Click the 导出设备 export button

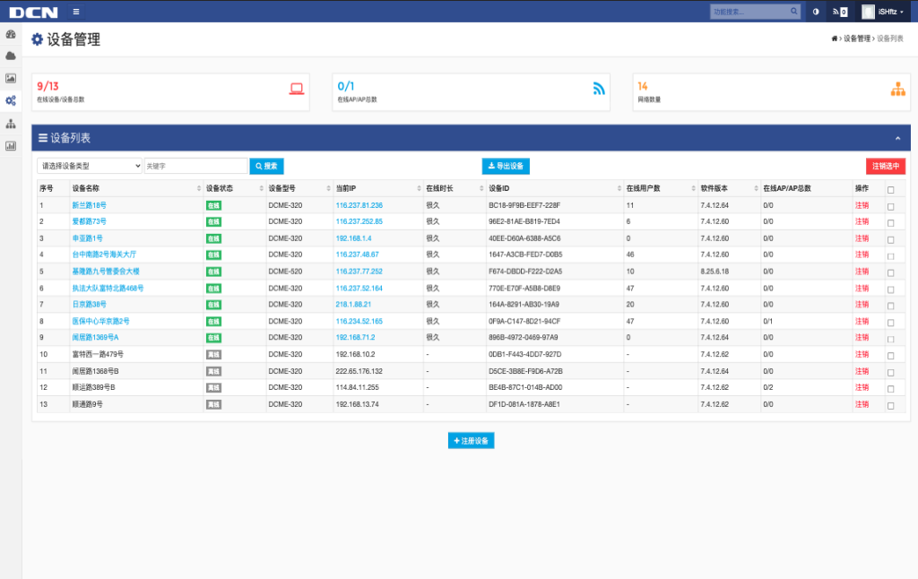coord(506,166)
